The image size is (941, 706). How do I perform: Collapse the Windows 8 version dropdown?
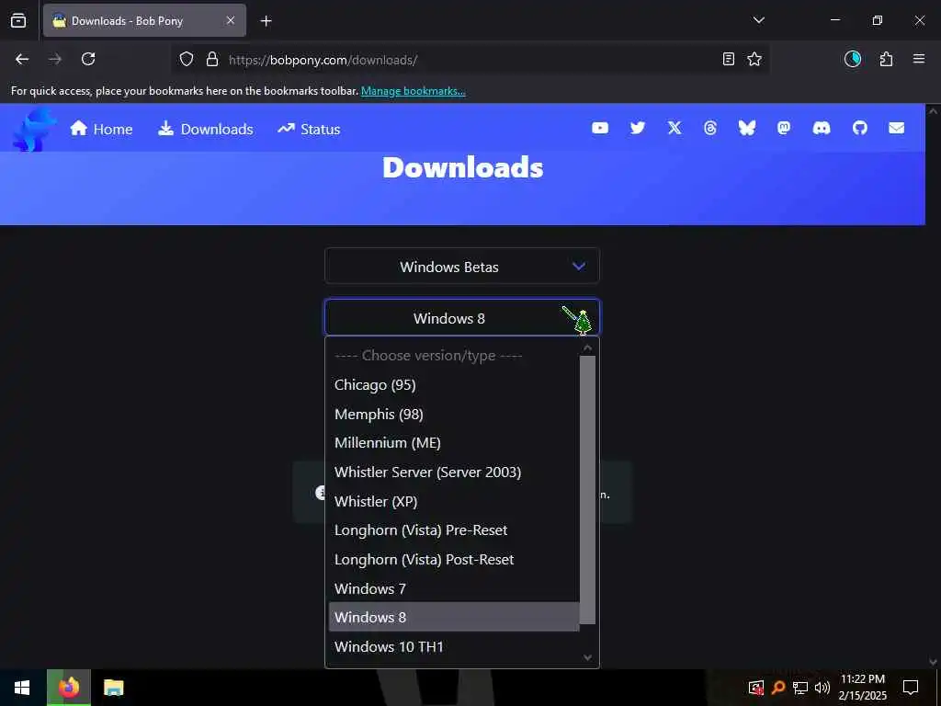(461, 317)
